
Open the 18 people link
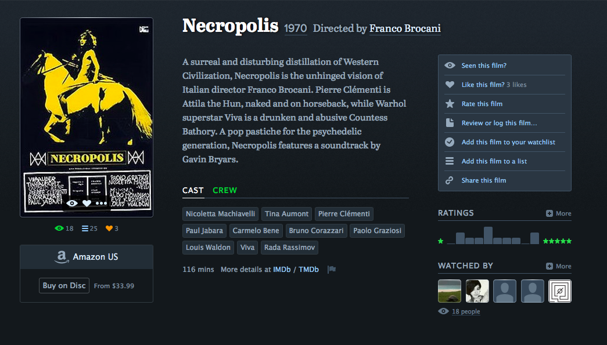coord(466,311)
